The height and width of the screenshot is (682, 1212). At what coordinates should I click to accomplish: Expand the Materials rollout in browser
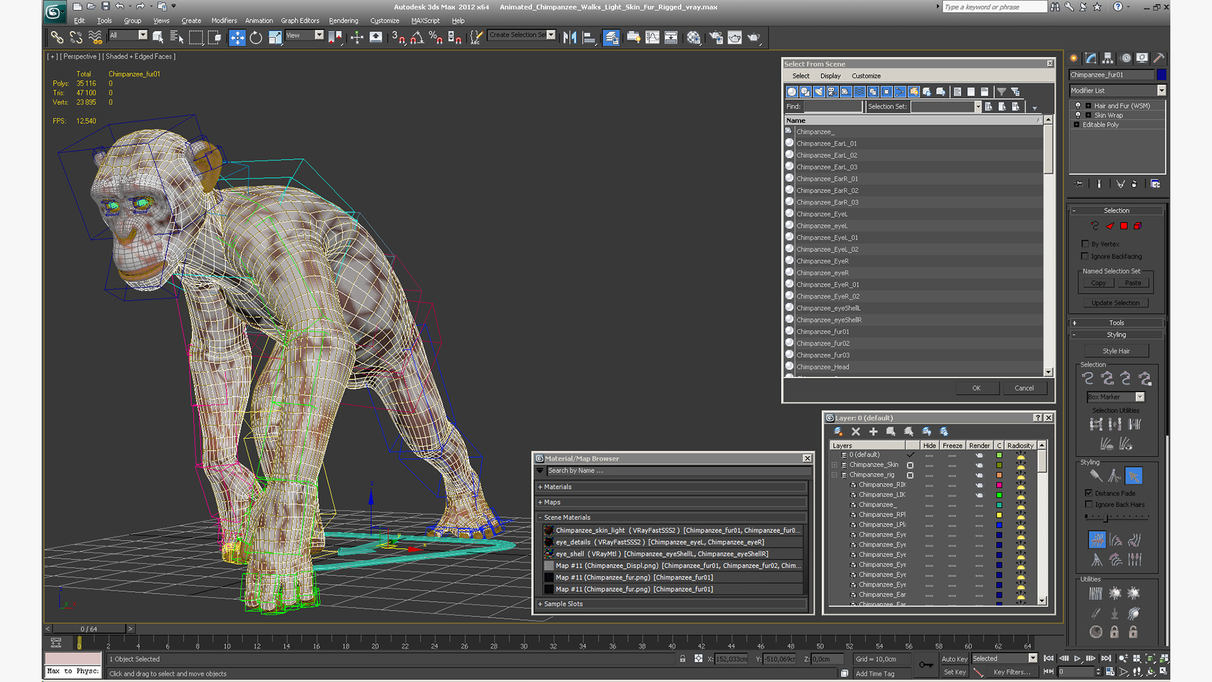point(557,487)
